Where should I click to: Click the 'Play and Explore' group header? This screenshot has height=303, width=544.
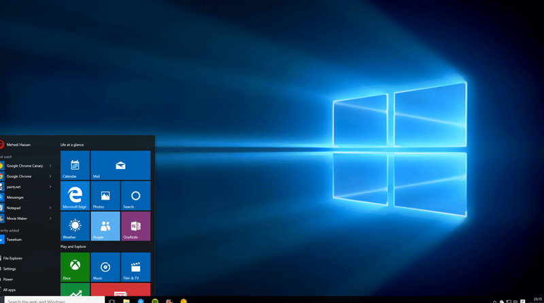coord(73,246)
